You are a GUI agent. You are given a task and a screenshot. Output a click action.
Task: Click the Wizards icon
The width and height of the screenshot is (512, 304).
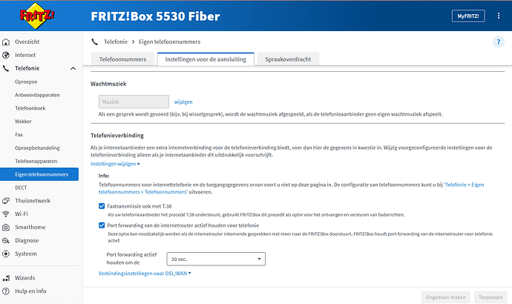click(x=6, y=278)
